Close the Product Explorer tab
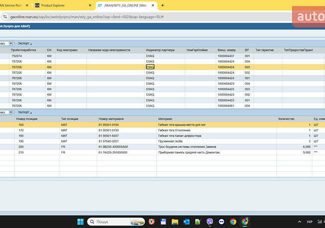Screen dimensions: 325x228 click(89, 5)
